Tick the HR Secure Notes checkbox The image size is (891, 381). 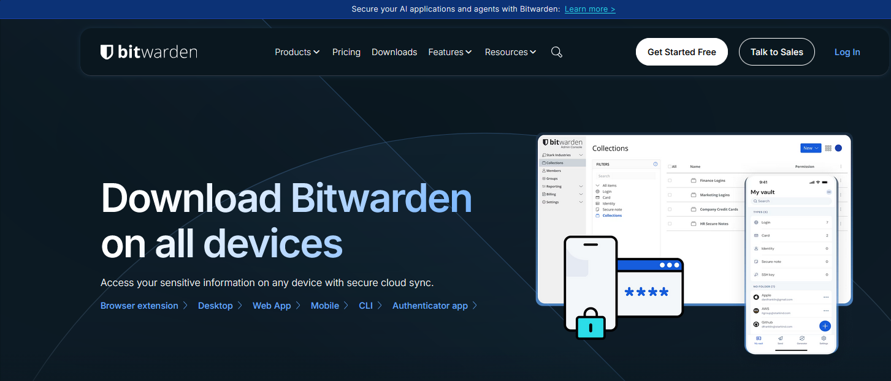pyautogui.click(x=670, y=224)
